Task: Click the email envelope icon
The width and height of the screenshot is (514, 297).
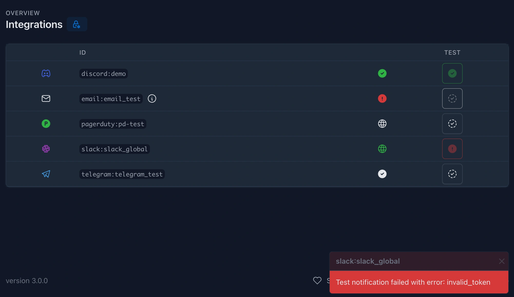Action: click(x=46, y=98)
